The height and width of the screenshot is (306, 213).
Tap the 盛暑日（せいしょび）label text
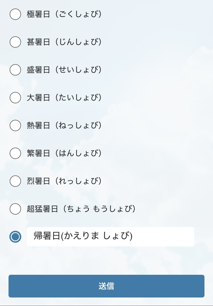[x=64, y=70]
